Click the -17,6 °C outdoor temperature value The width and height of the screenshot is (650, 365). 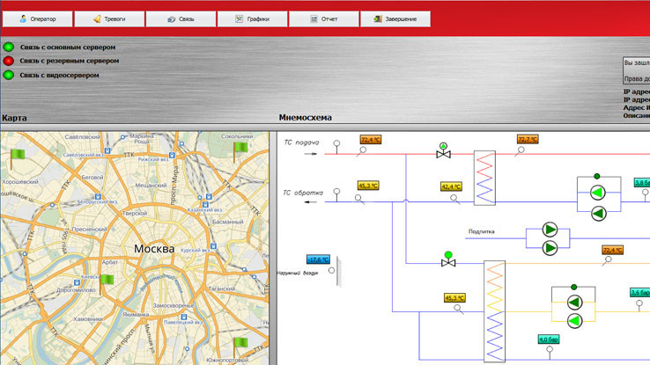coord(318,259)
